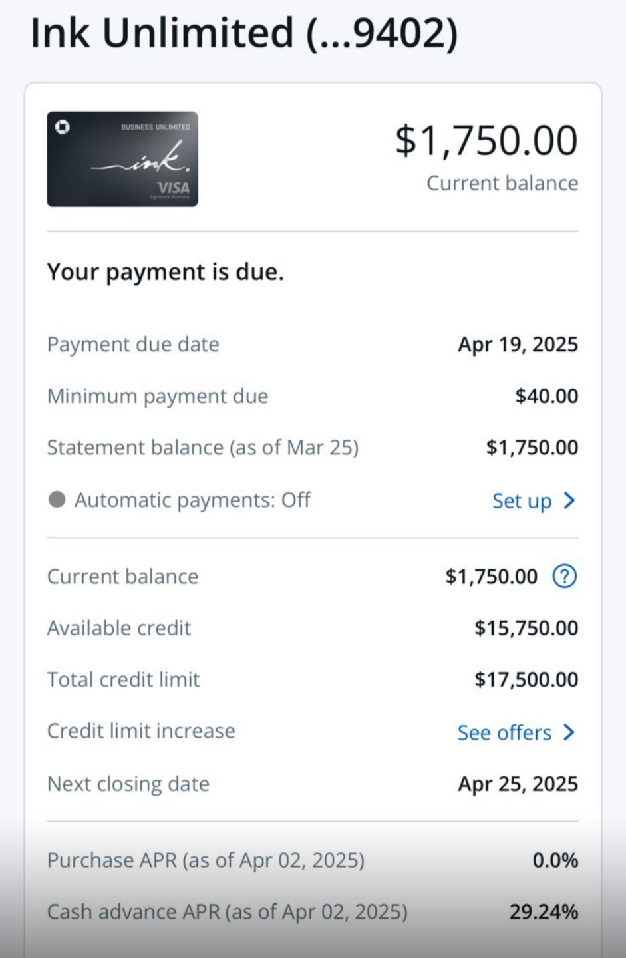Click the Ink Unlimited (...9402) account title
Image resolution: width=626 pixels, height=958 pixels.
pos(244,32)
